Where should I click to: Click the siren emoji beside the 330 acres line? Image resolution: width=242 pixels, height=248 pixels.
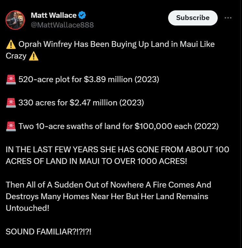tap(11, 103)
